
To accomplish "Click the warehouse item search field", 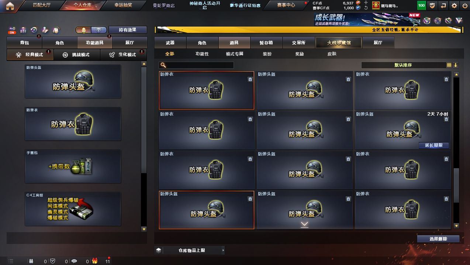I will point(196,65).
